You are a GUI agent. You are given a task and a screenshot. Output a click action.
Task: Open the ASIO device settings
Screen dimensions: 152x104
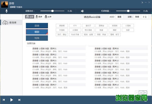[112, 17]
